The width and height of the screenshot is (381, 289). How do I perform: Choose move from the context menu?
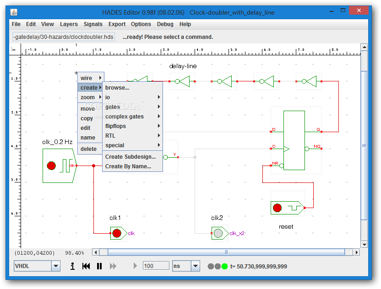coord(90,109)
